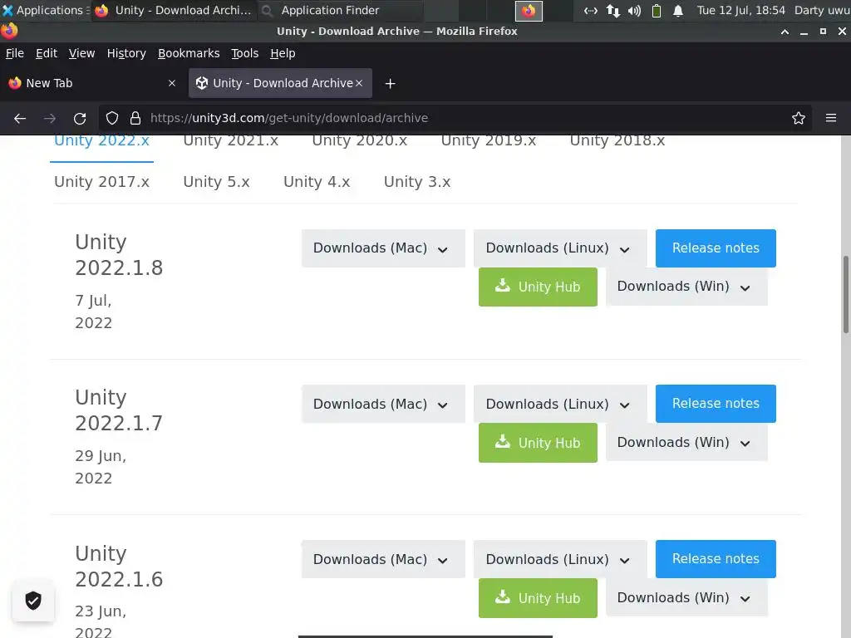Open the Tools menu
Image resolution: width=851 pixels, height=638 pixels.
click(x=245, y=53)
